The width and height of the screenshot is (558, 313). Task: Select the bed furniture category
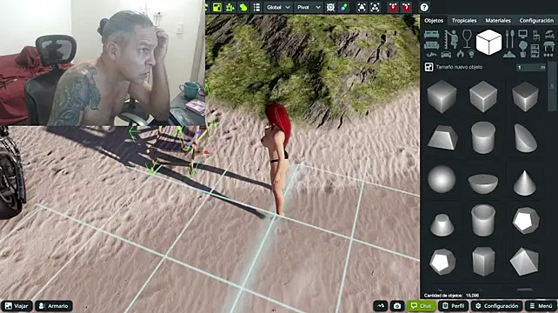click(431, 35)
